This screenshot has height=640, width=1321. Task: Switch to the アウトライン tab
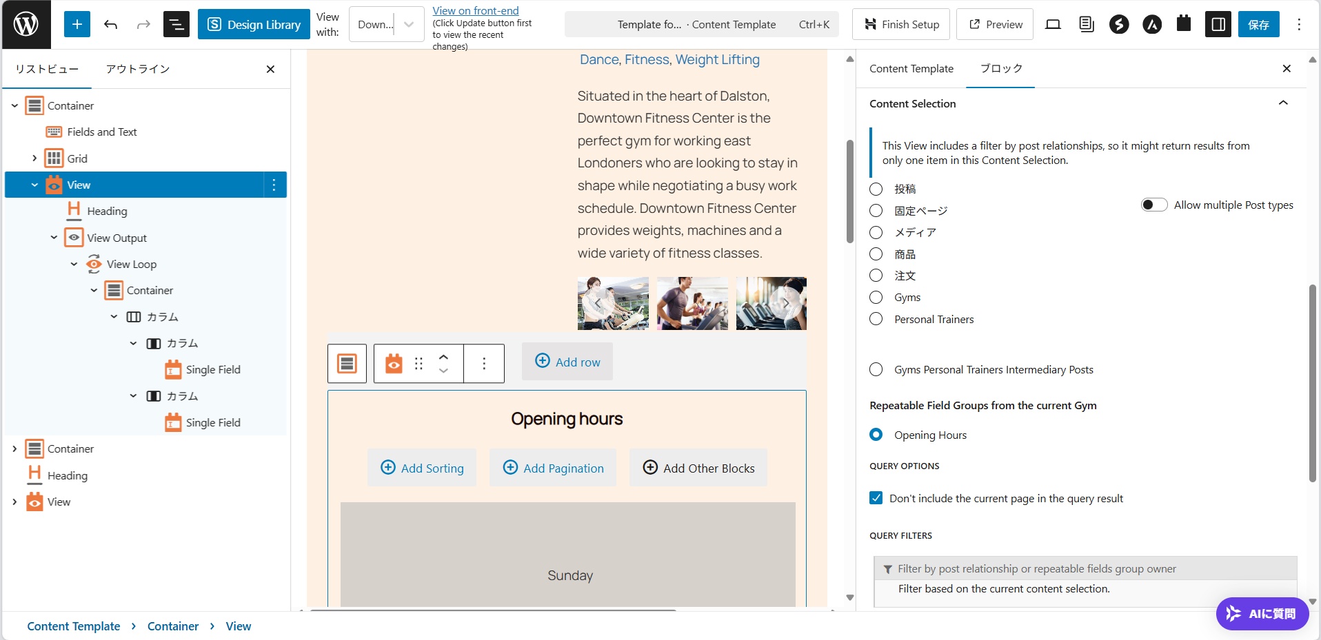[x=138, y=69]
